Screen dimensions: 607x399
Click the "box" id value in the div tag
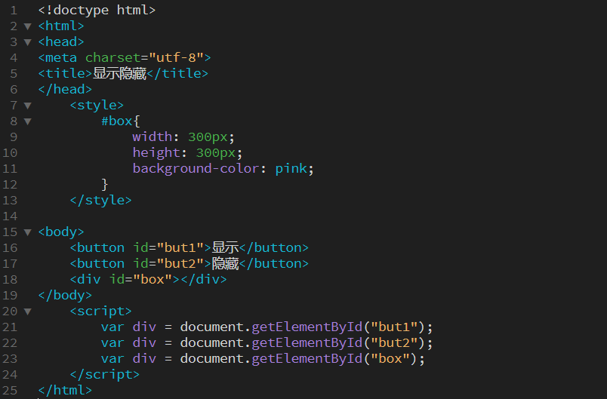153,280
